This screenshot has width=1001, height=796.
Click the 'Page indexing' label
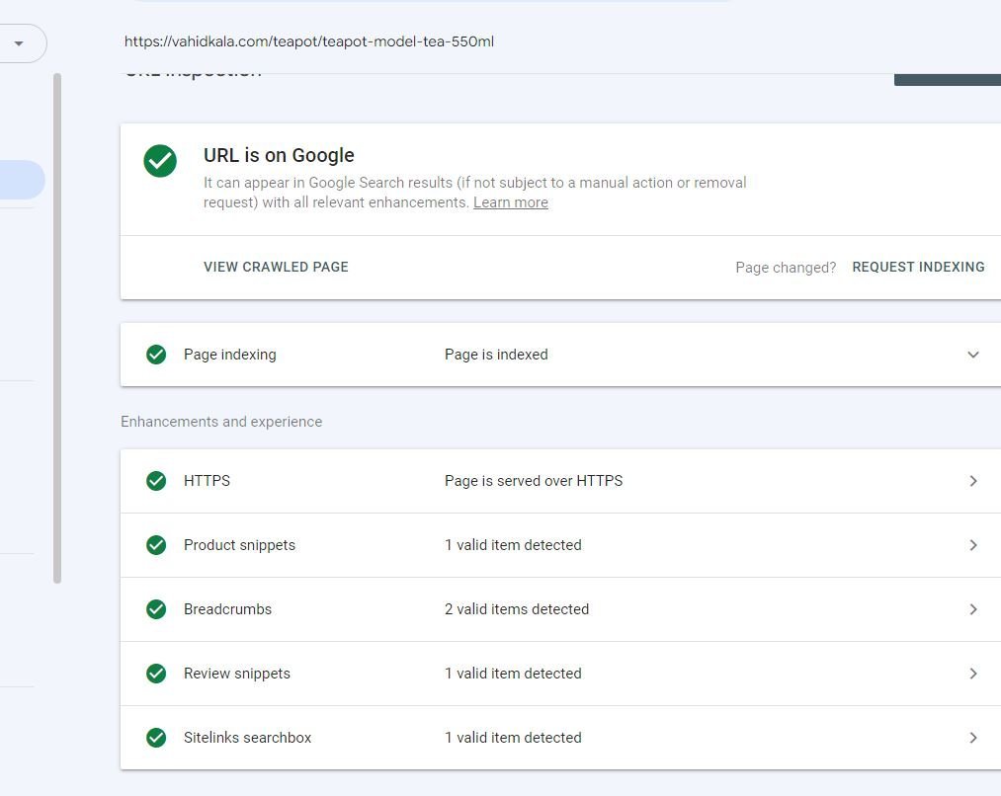pyautogui.click(x=230, y=355)
